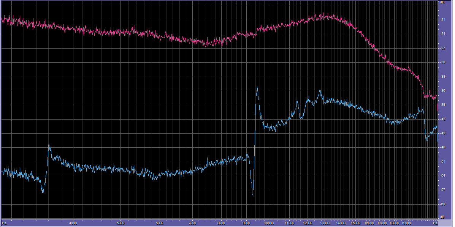Click the 11000 Hz frequency axis label

[289, 223]
